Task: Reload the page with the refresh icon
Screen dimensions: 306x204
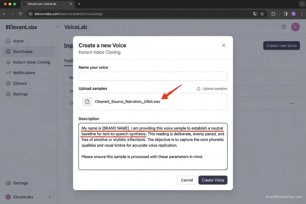Action: (20, 14)
